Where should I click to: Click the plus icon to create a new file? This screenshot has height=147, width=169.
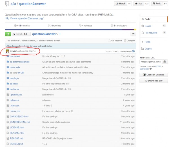tap(60, 34)
